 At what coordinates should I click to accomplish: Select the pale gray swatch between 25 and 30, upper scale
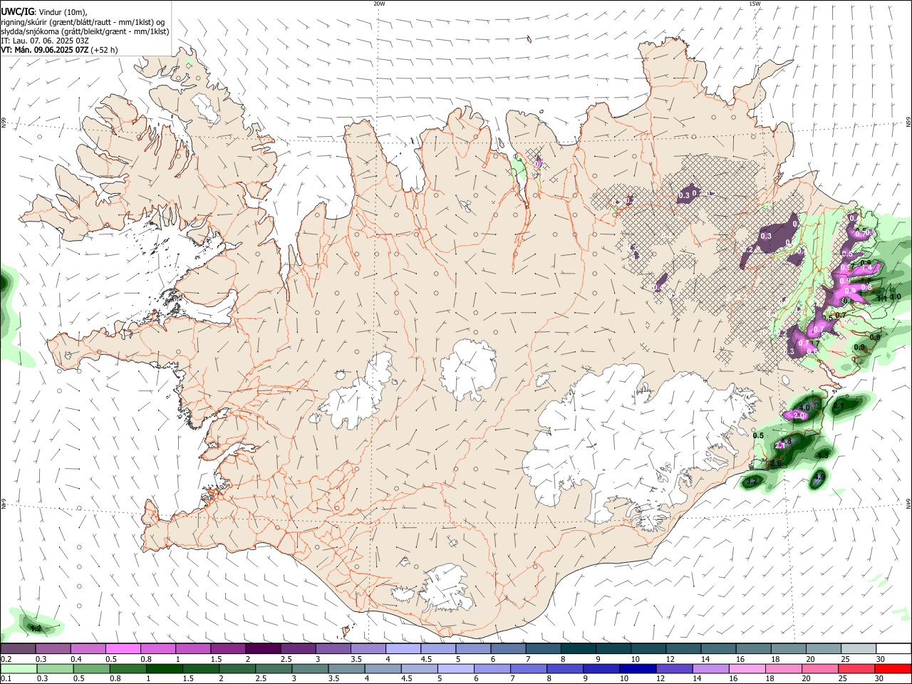coord(859,649)
